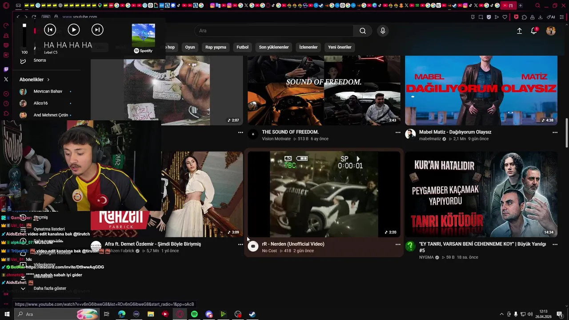Open a new tab with plus button
Screen dimensions: 569x320
point(520,5)
